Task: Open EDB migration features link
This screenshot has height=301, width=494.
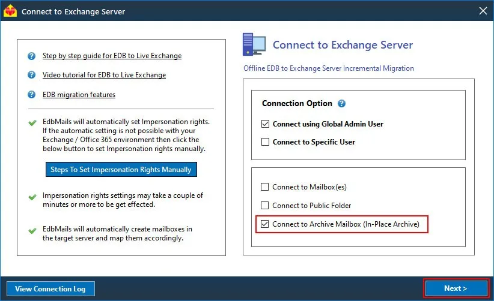Action: [x=79, y=95]
